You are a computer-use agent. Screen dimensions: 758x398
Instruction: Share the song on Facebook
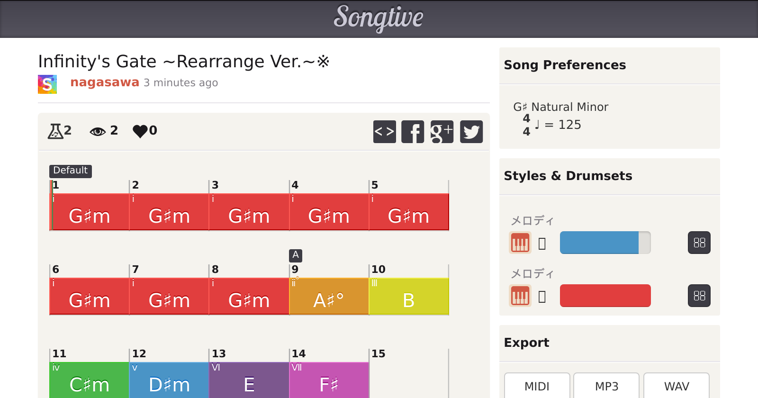pos(413,132)
